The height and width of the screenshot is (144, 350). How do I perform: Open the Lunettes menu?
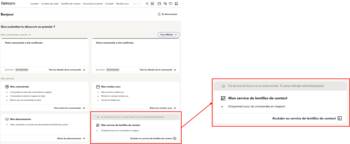pyautogui.click(x=34, y=4)
